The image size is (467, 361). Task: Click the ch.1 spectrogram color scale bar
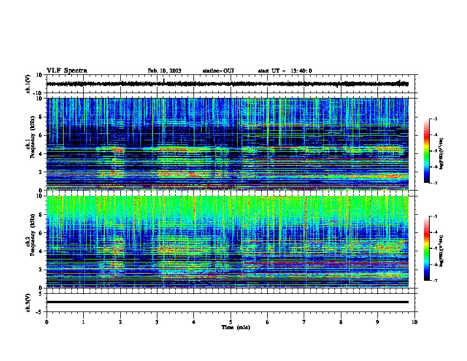click(x=427, y=151)
